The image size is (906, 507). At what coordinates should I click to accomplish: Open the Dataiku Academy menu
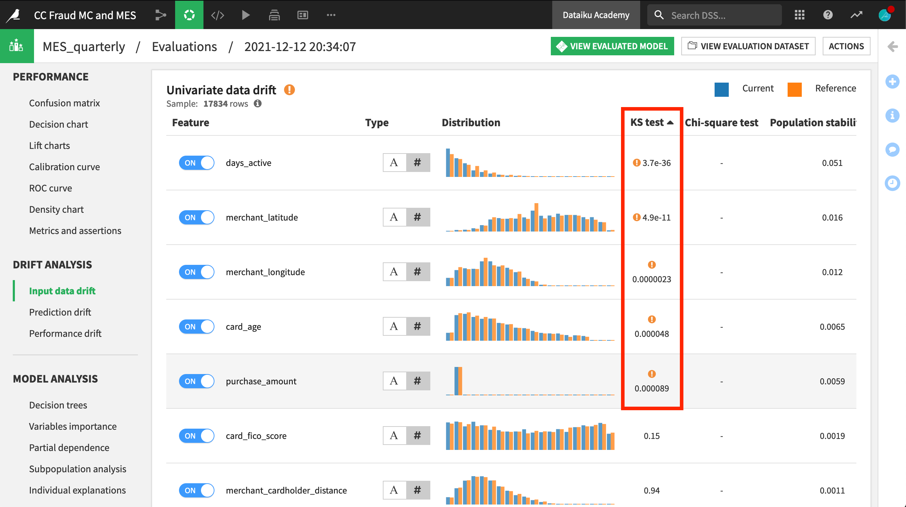(x=595, y=15)
